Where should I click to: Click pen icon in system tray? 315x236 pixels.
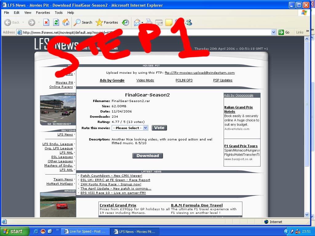pyautogui.click(x=292, y=231)
